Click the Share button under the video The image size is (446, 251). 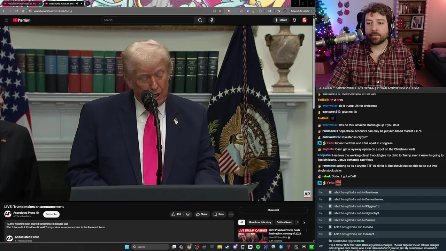tap(201, 214)
